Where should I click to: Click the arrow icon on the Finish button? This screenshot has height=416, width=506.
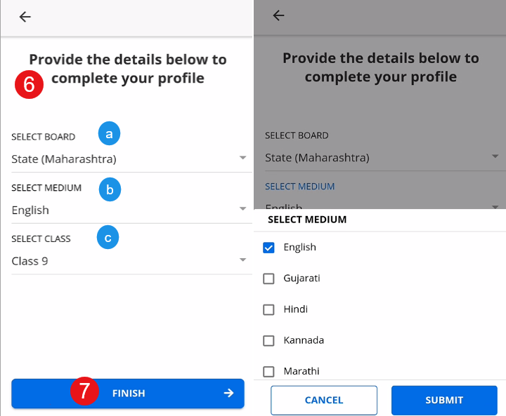[228, 394]
